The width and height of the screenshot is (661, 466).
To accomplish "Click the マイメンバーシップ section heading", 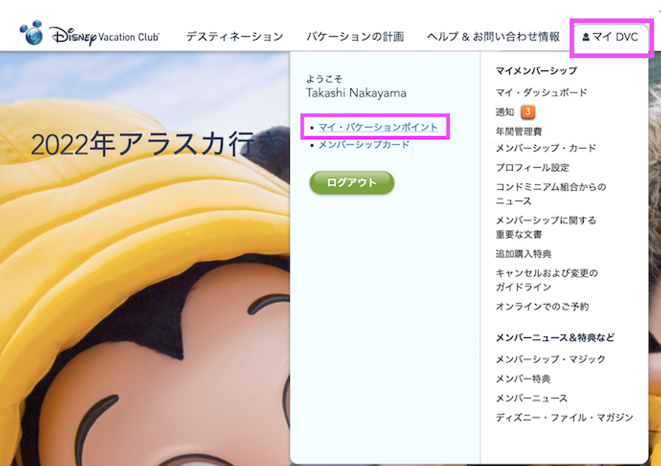I will click(536, 71).
